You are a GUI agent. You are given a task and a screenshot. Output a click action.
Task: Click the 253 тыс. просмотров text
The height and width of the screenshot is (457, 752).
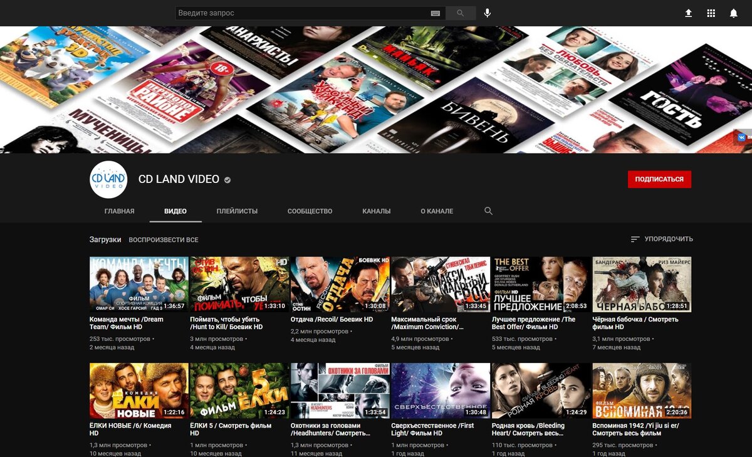pyautogui.click(x=120, y=339)
